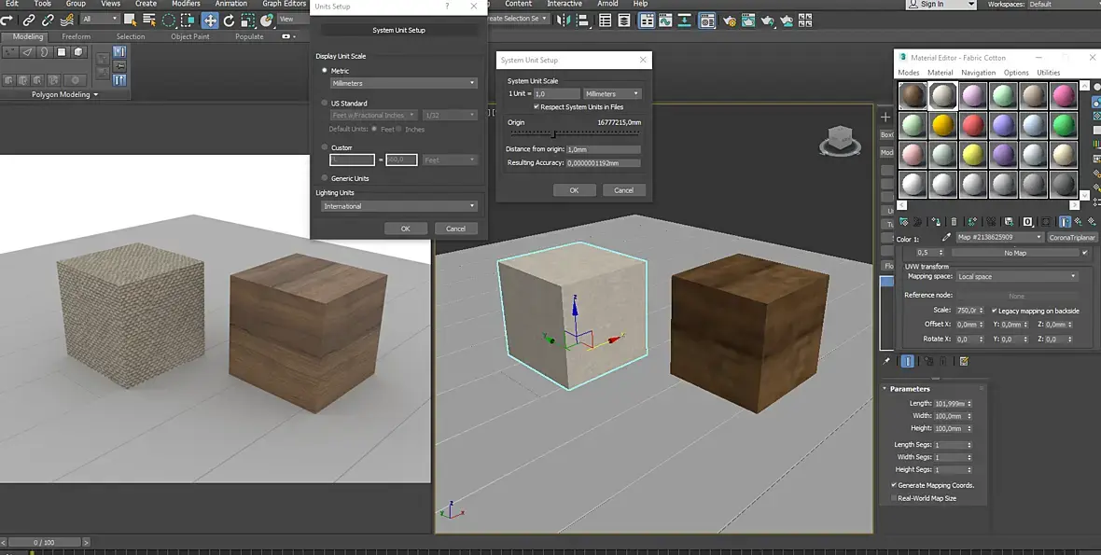The width and height of the screenshot is (1101, 555).
Task: Click the Select Object arrow tool
Action: [132, 20]
